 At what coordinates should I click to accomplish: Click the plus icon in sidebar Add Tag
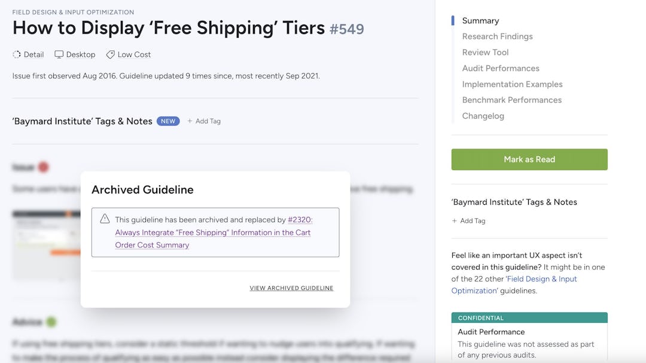click(454, 220)
